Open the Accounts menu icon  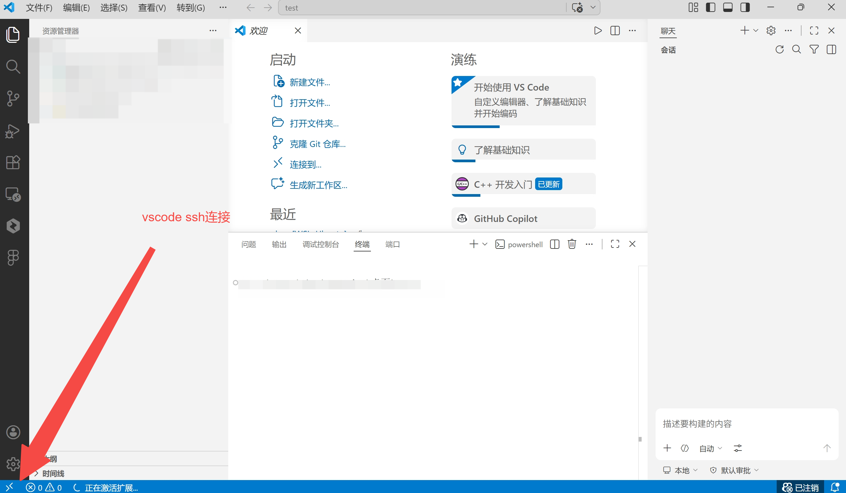(13, 432)
